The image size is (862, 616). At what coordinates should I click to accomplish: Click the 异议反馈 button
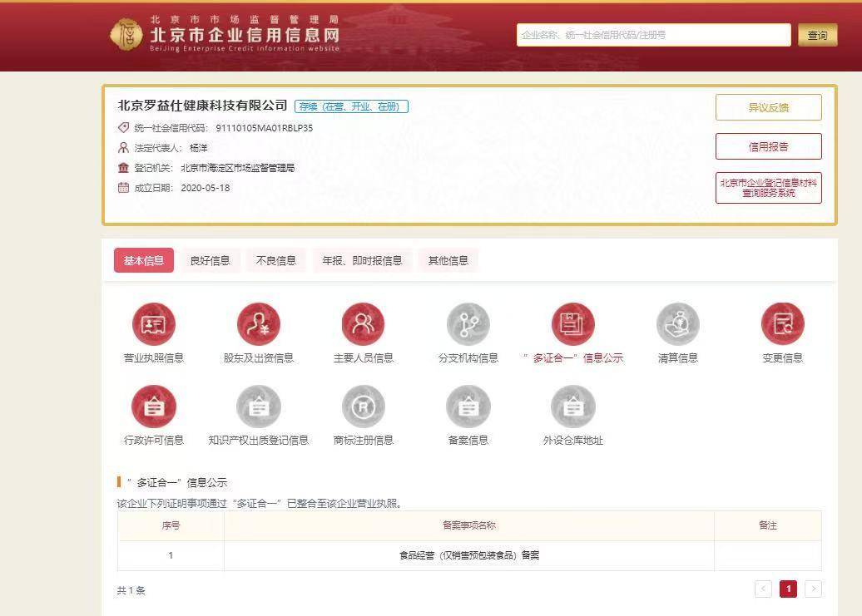[x=769, y=107]
